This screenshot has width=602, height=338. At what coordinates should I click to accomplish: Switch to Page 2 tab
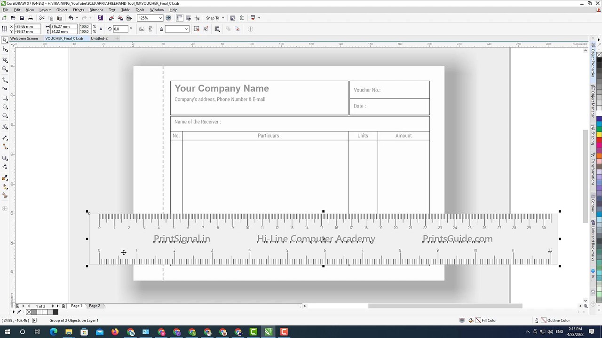point(95,306)
